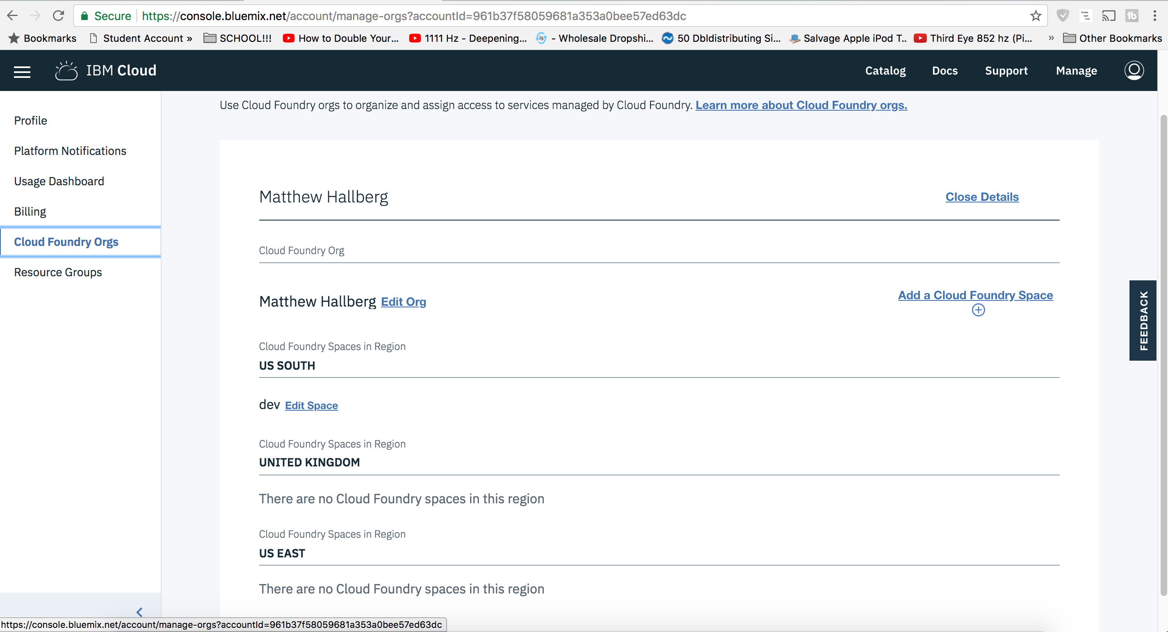Click the Close Details link
1168x632 pixels.
tap(982, 197)
